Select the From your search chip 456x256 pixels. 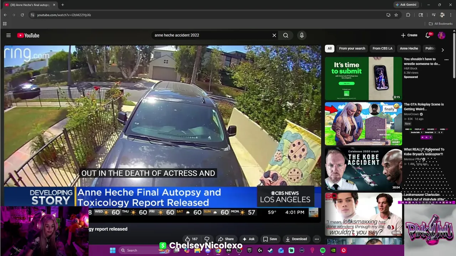(352, 48)
